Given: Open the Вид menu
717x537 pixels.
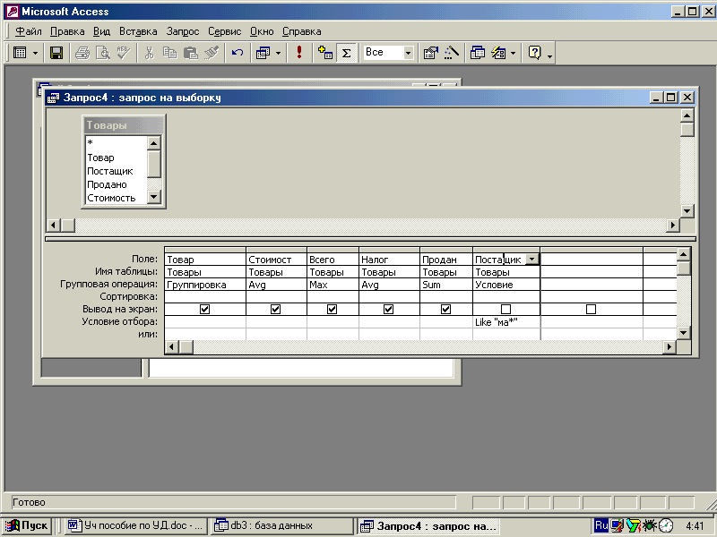Looking at the screenshot, I should click(x=101, y=31).
